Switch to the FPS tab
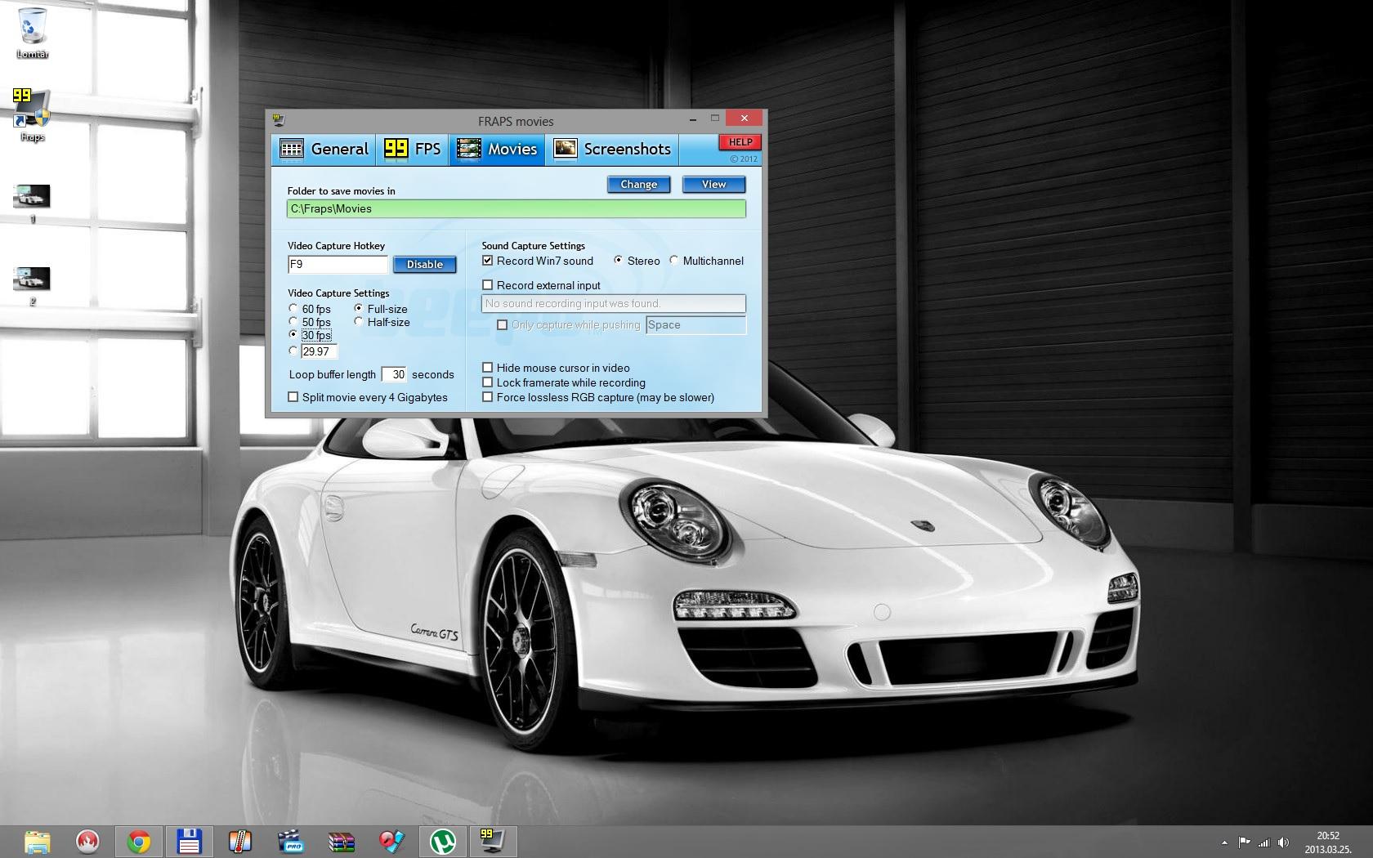This screenshot has width=1373, height=858. (413, 149)
